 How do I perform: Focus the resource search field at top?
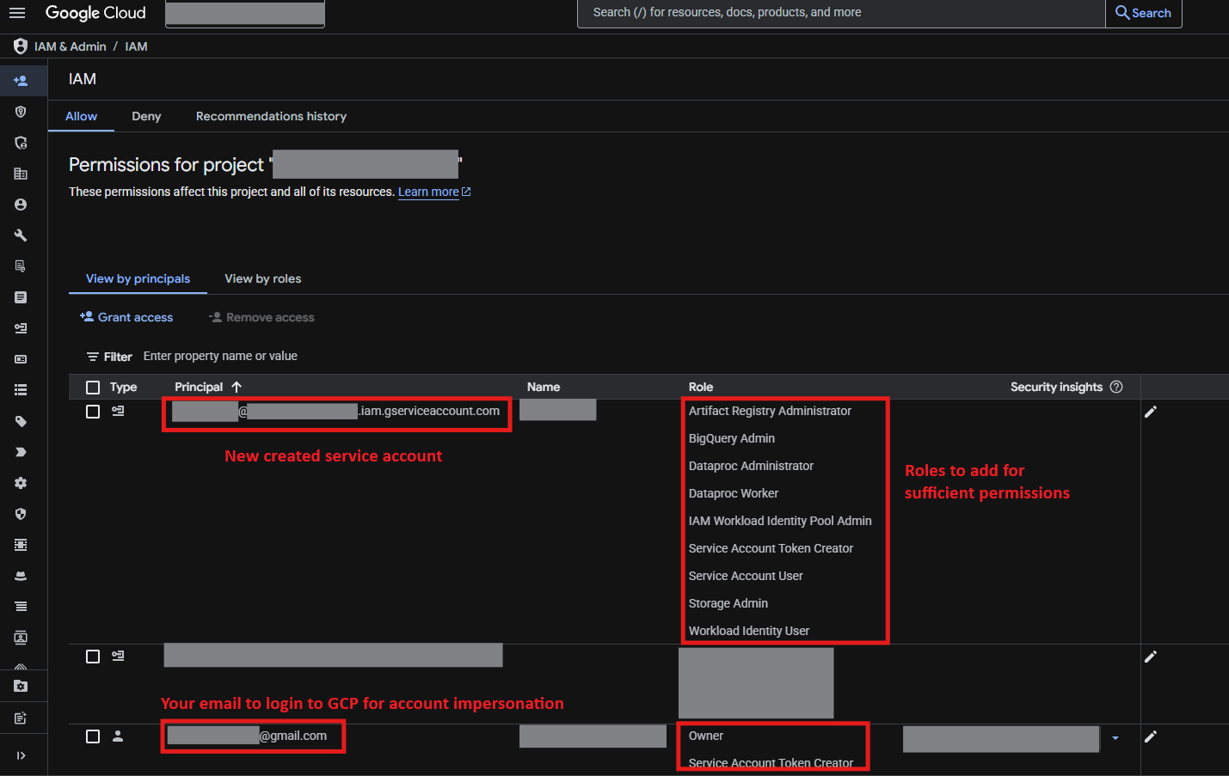[x=841, y=13]
